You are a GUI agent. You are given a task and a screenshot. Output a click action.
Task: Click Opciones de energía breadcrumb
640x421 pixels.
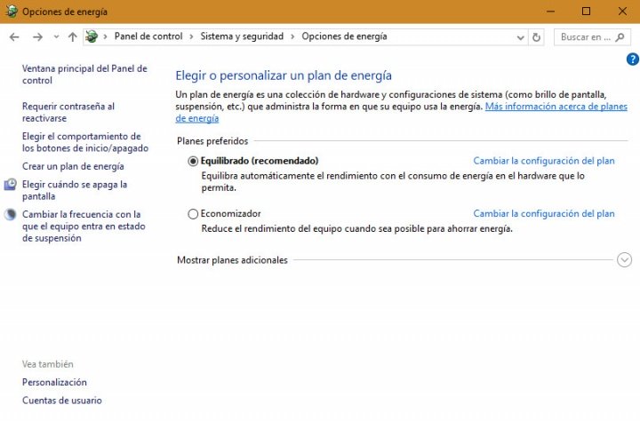click(344, 36)
